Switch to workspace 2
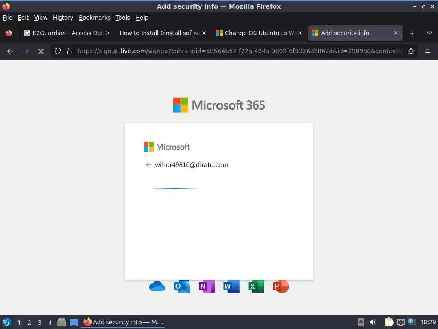Screen dimensions: 438x329 coord(30,323)
